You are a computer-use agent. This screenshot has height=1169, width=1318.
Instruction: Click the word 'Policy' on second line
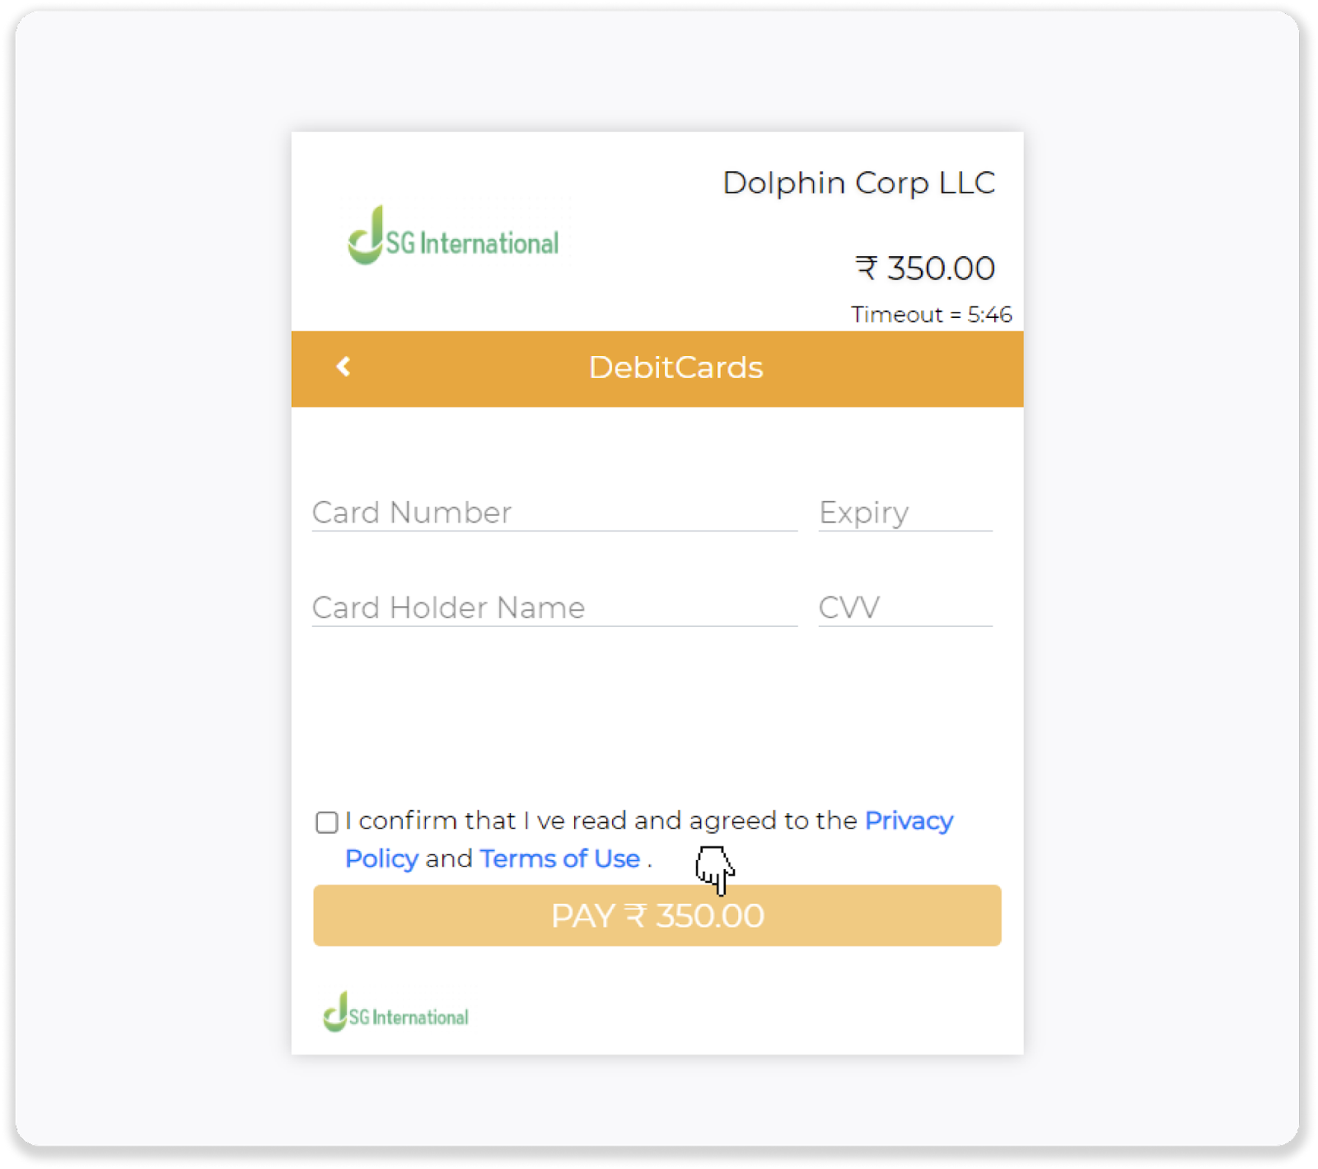point(382,858)
